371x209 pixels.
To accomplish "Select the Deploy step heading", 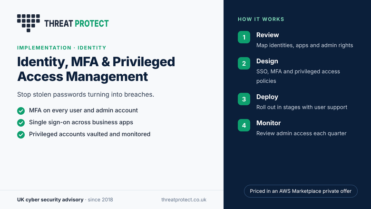I will tap(267, 97).
